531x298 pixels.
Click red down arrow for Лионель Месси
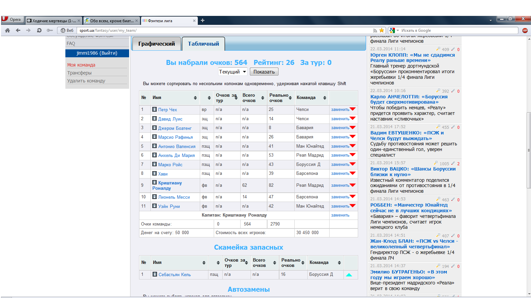353,197
